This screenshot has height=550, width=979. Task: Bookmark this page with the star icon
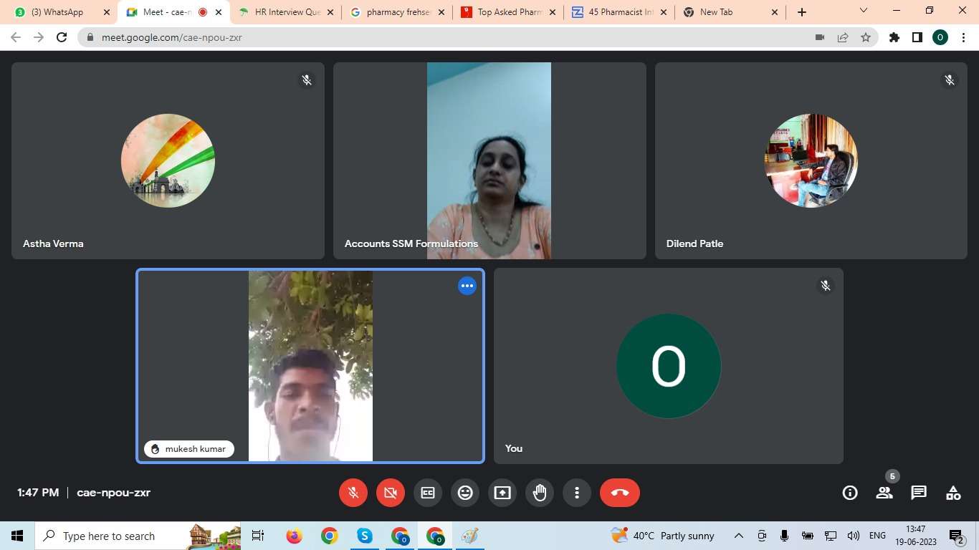(866, 37)
